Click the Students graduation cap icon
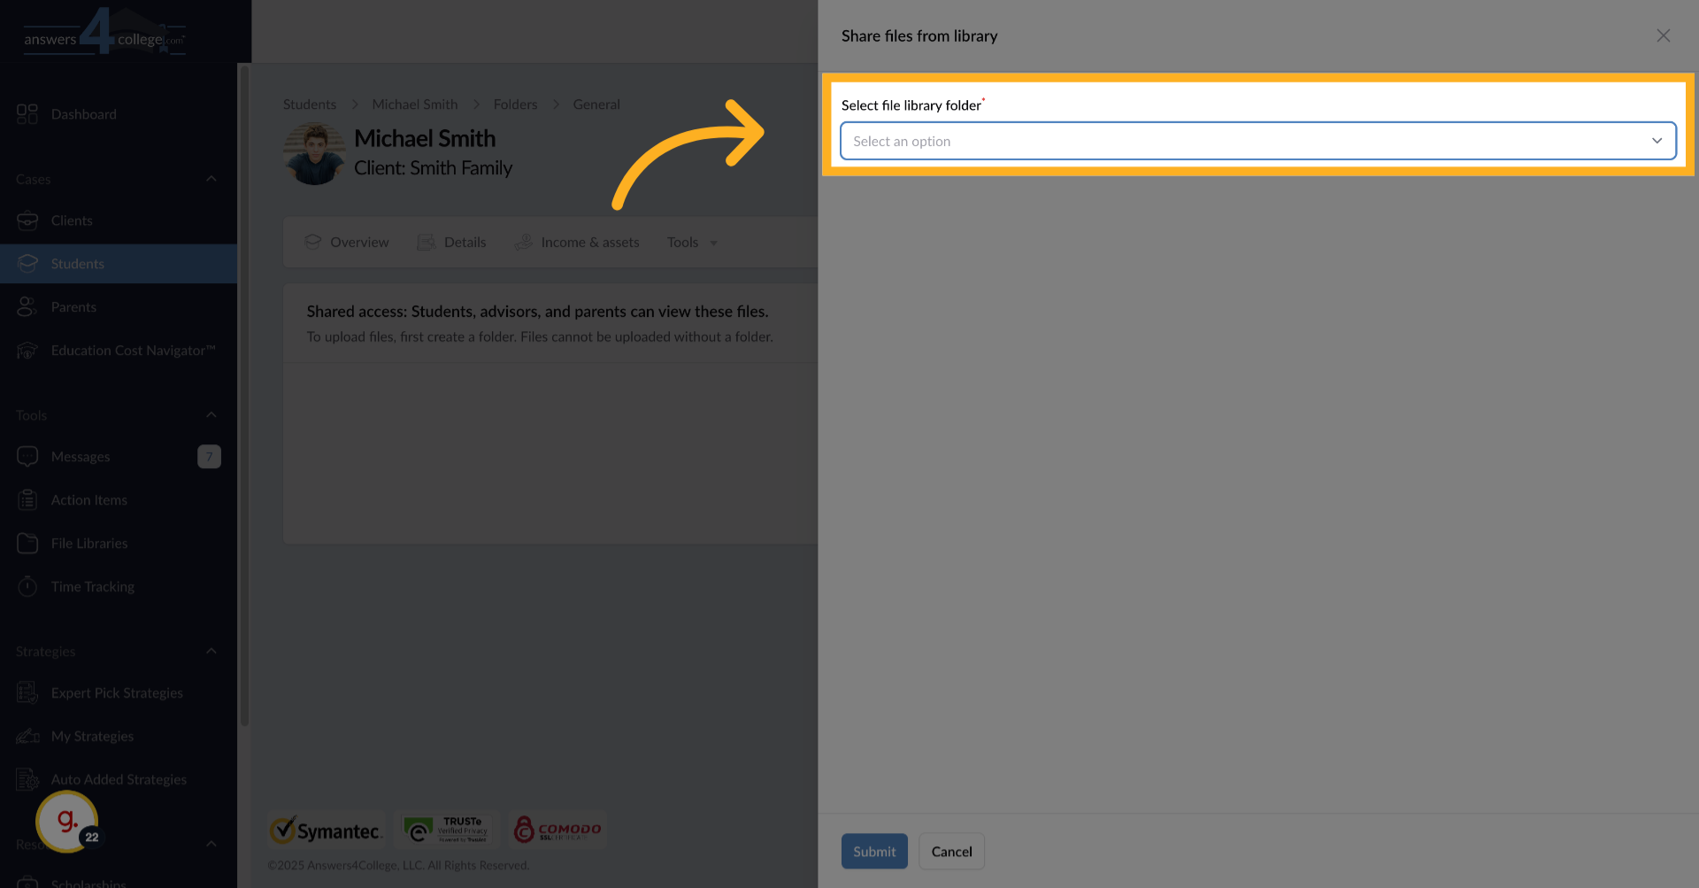 pyautogui.click(x=27, y=263)
